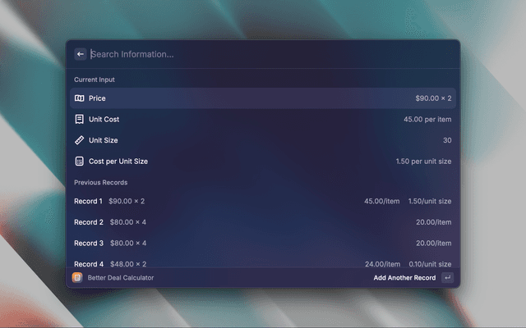
Task: Click the back arrow button
Action: [x=81, y=54]
